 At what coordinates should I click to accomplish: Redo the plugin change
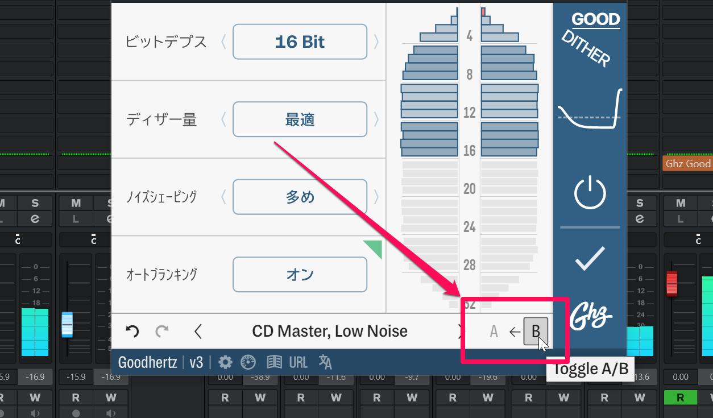pos(162,331)
